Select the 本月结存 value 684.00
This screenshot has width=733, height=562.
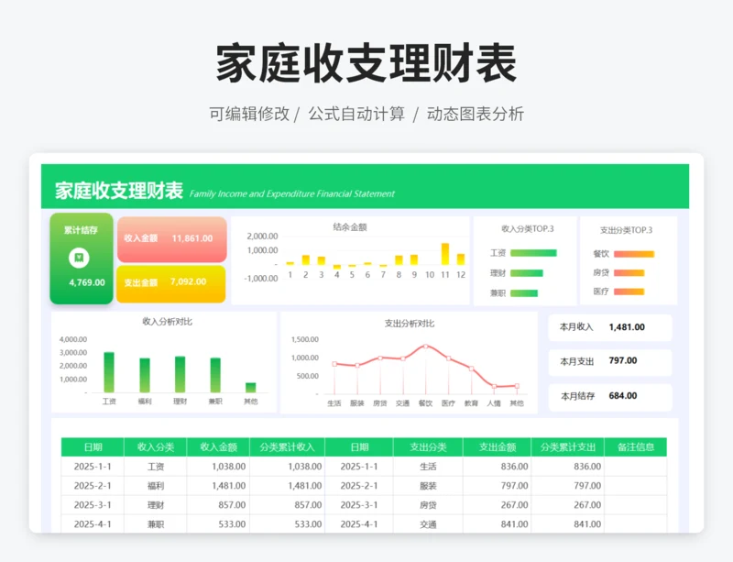623,396
